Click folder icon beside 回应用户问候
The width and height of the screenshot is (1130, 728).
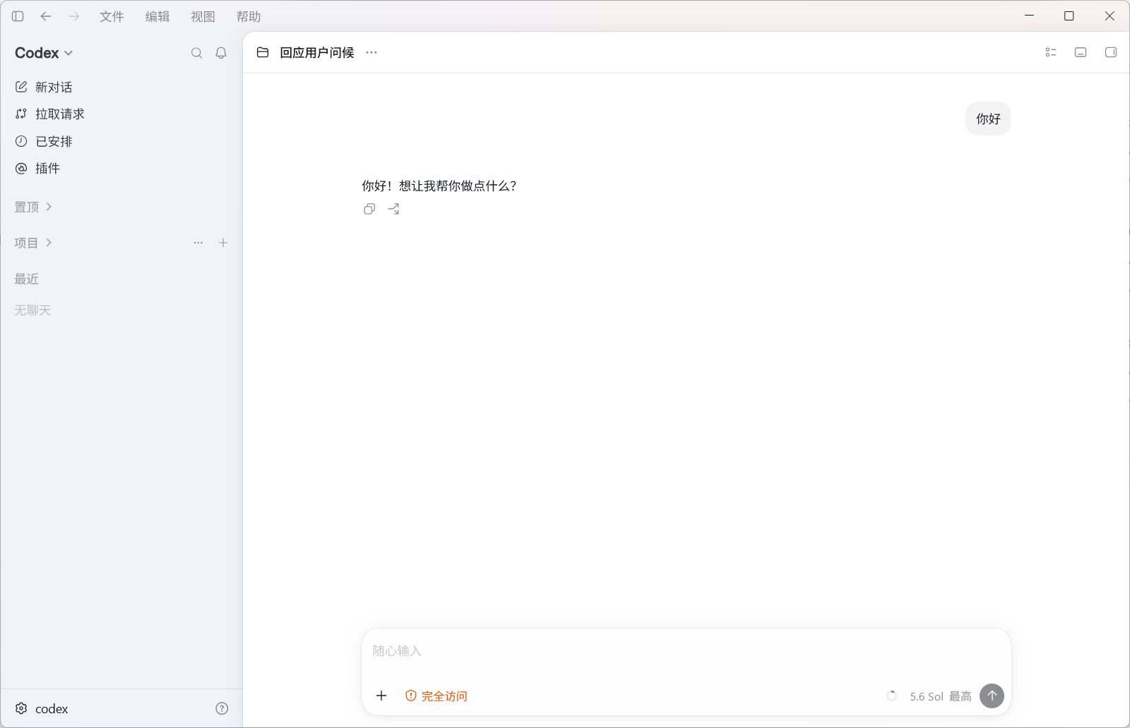pyautogui.click(x=263, y=52)
